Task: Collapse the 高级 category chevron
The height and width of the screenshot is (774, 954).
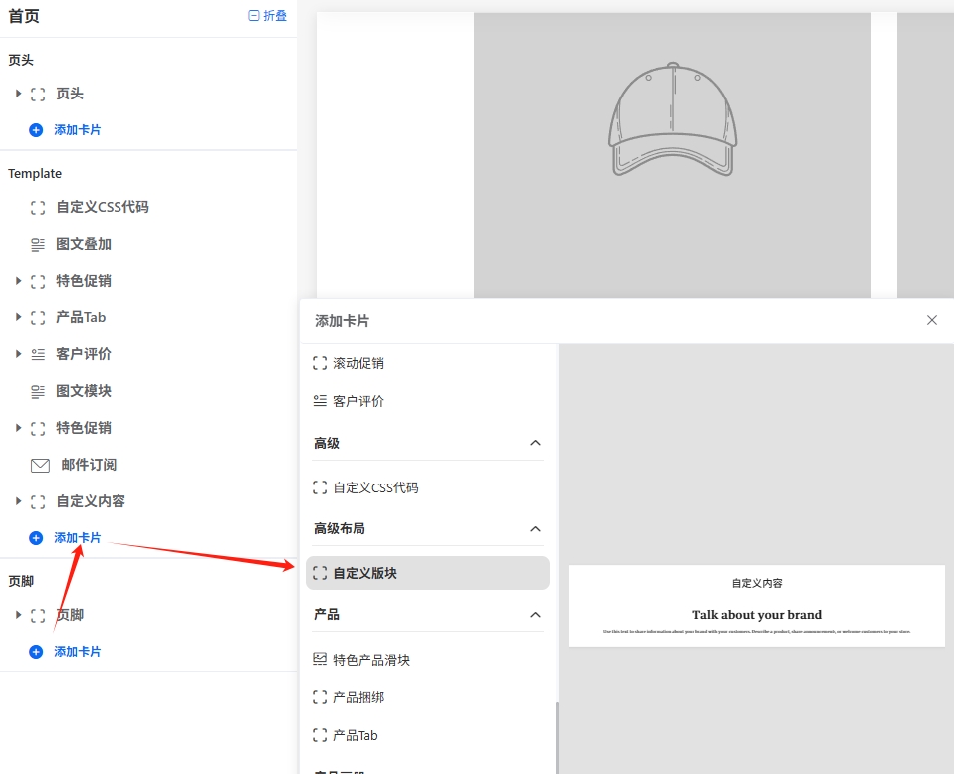Action: [535, 443]
